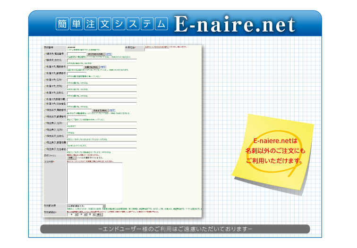Click the 注文内容 label
This screenshot has width=357, height=248.
[49, 162]
